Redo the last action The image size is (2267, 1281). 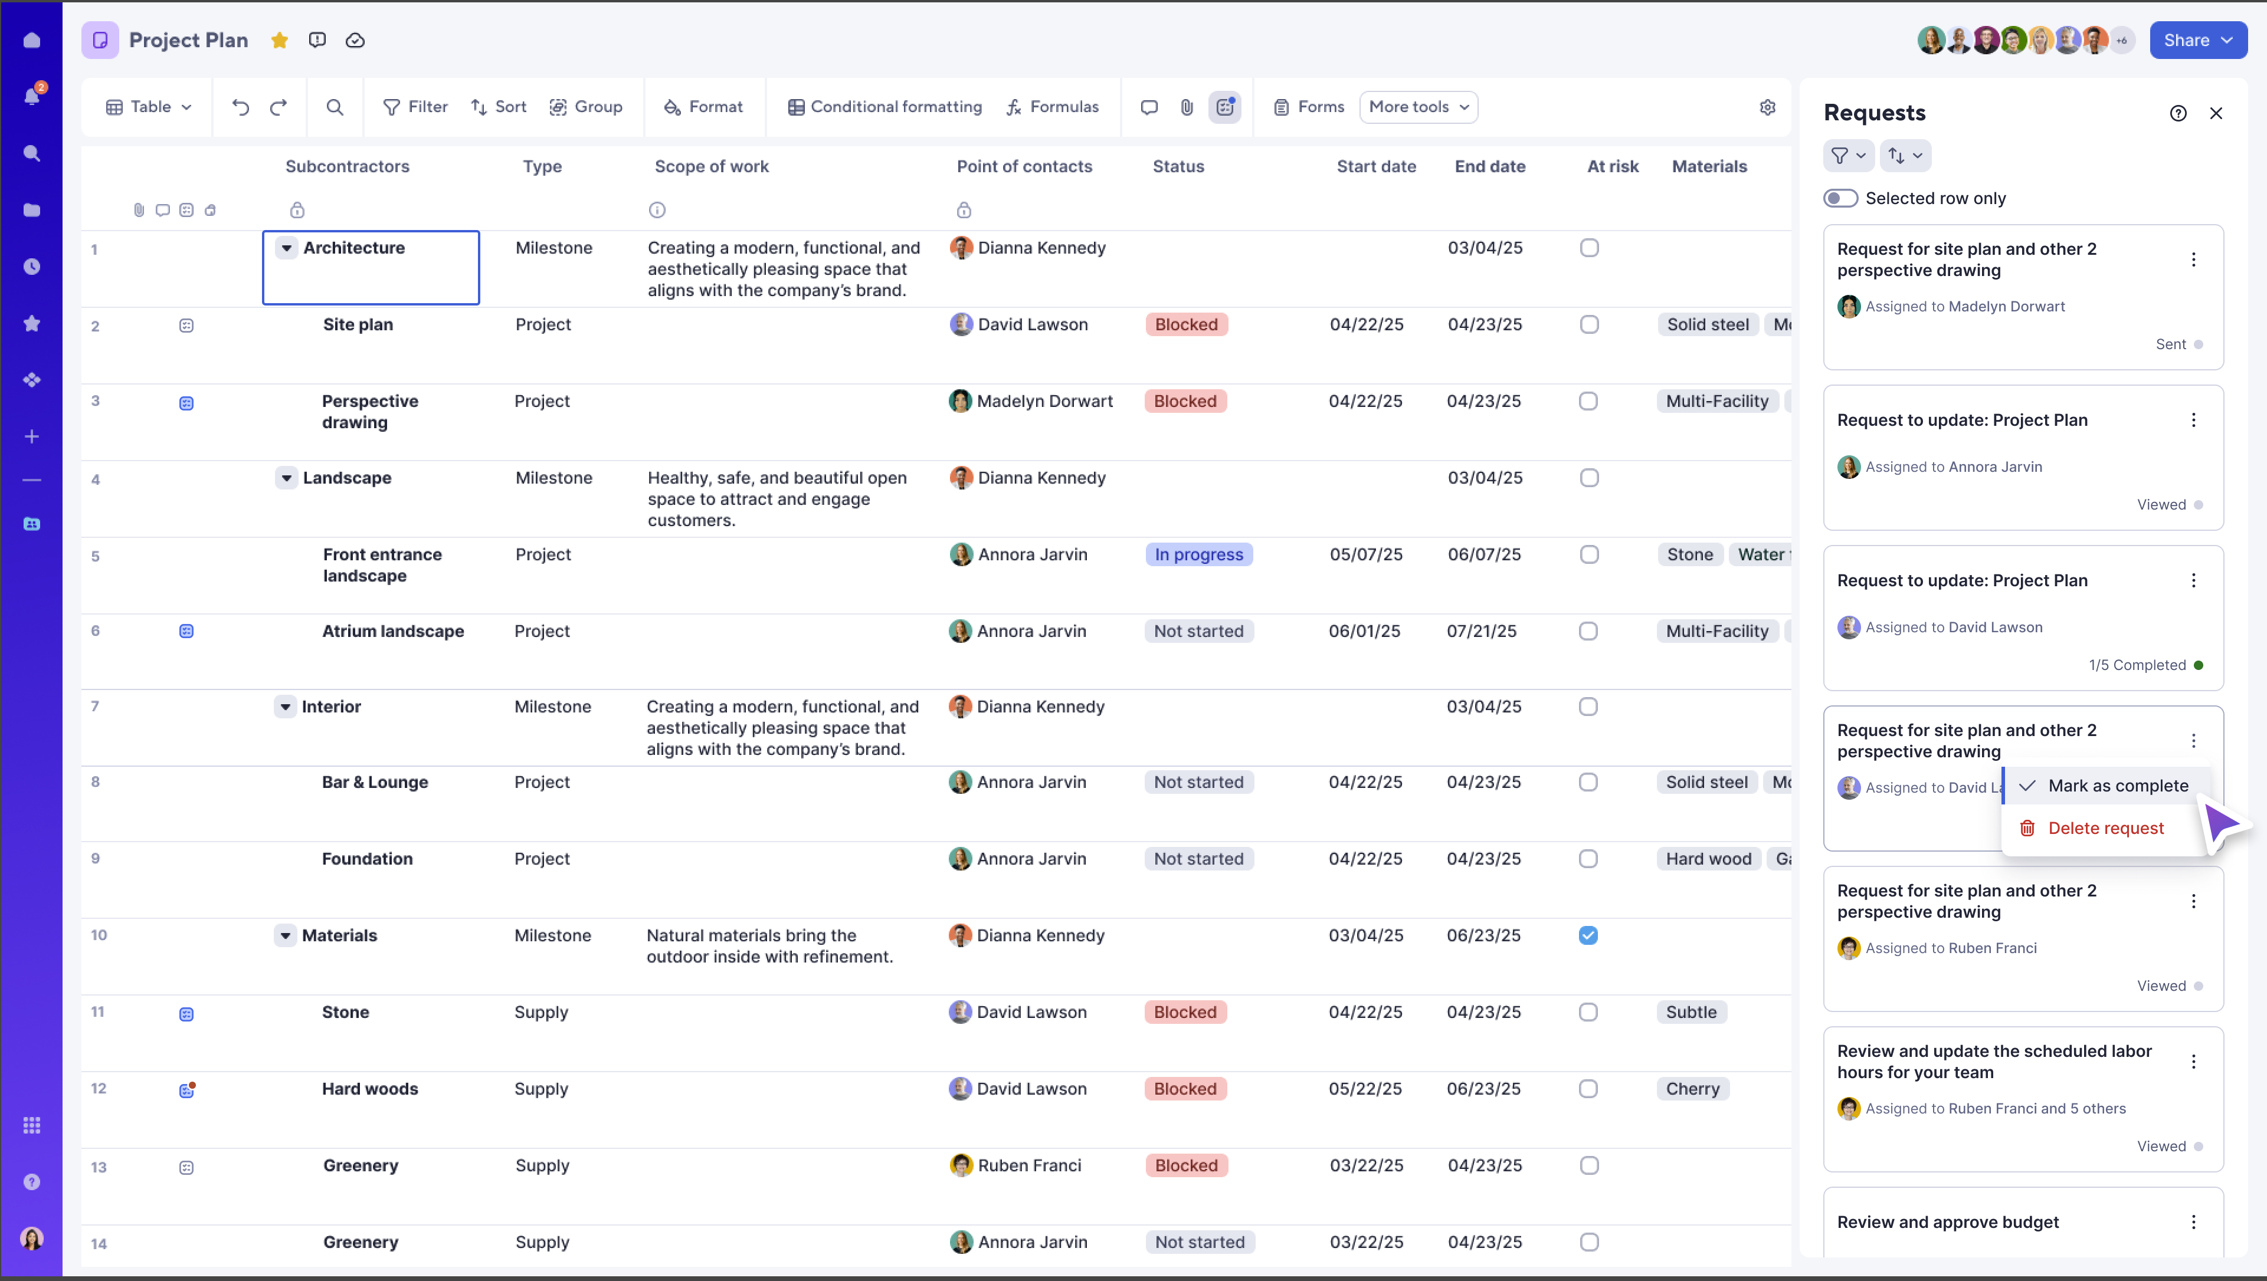pos(279,107)
